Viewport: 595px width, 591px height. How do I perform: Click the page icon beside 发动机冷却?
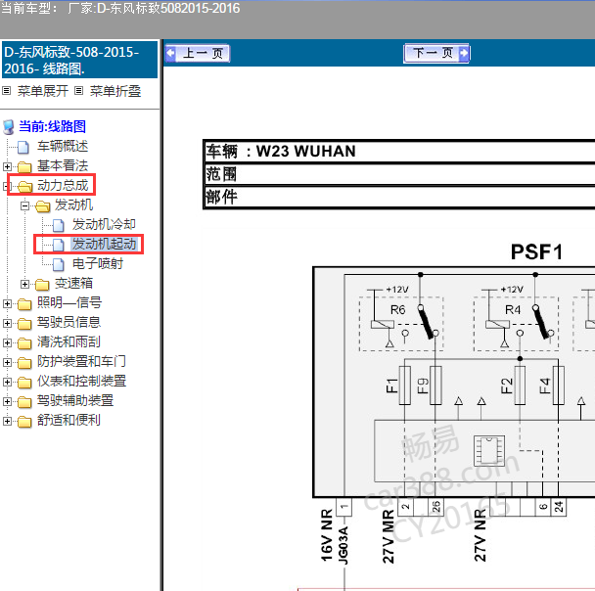[59, 225]
